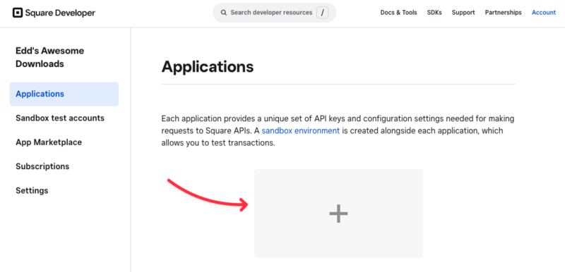
Task: Click the plus icon to add application
Action: coord(338,214)
